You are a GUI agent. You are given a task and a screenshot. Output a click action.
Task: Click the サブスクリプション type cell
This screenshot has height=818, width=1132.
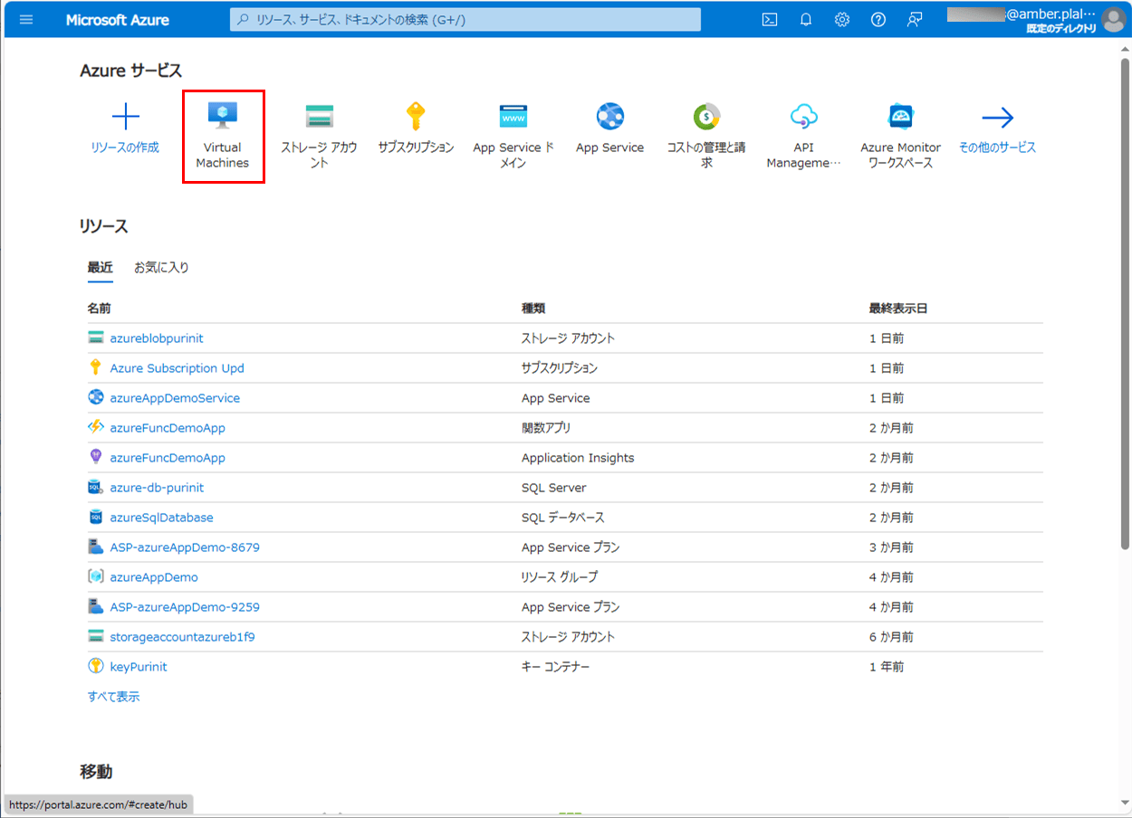click(x=560, y=368)
